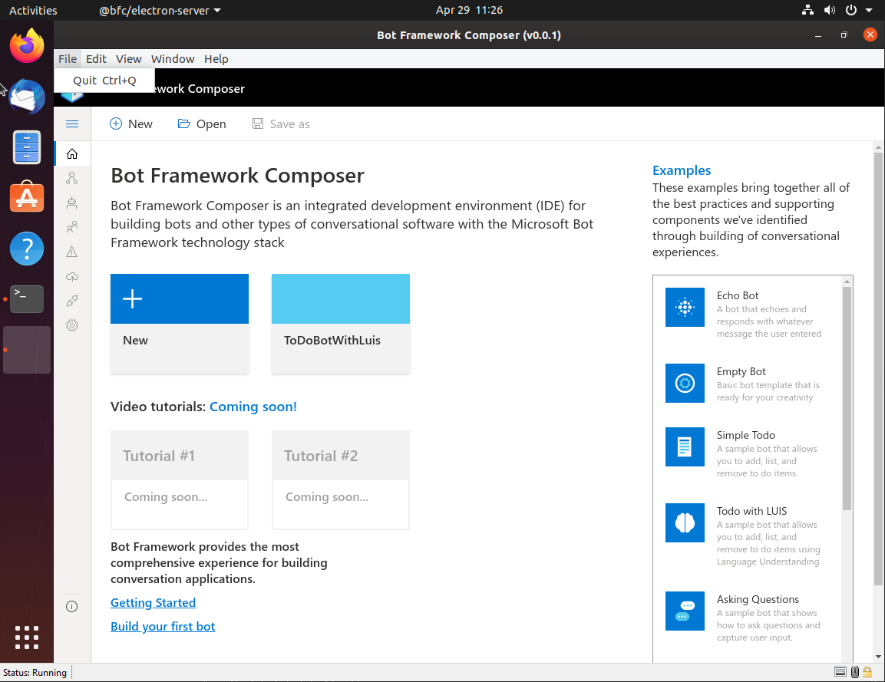Screen dimensions: 885x682
Task: Click the Examples list scrollbar
Action: (x=847, y=398)
